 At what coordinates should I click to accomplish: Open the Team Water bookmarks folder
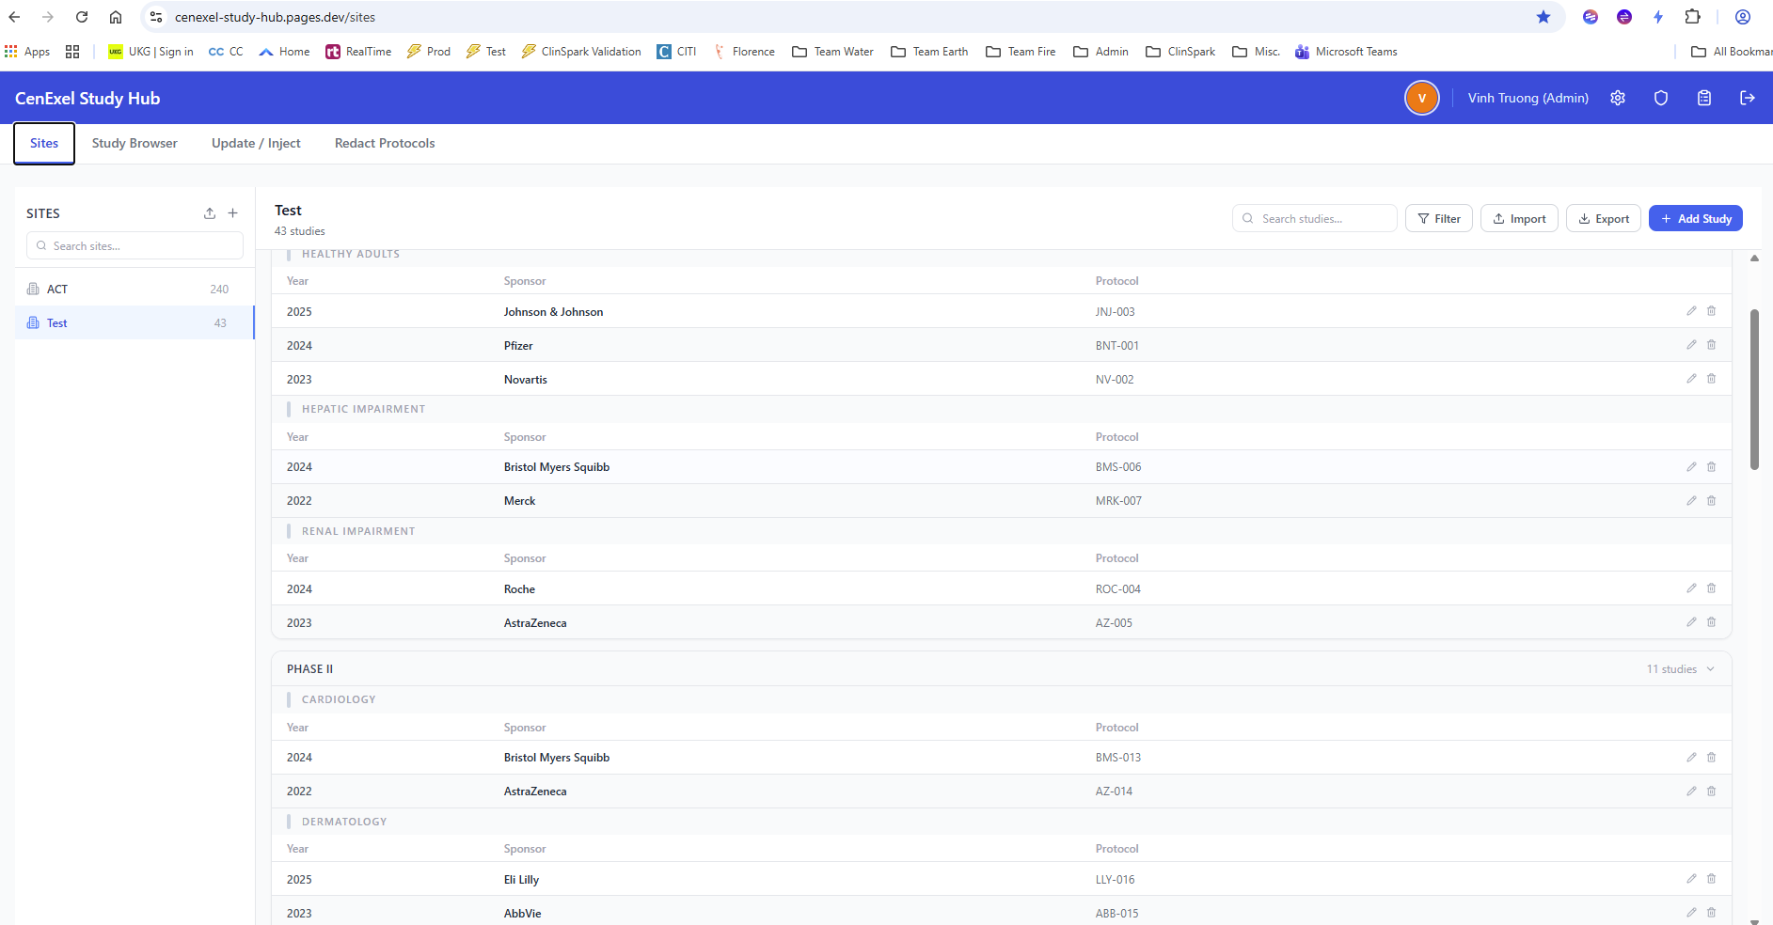pyautogui.click(x=833, y=52)
